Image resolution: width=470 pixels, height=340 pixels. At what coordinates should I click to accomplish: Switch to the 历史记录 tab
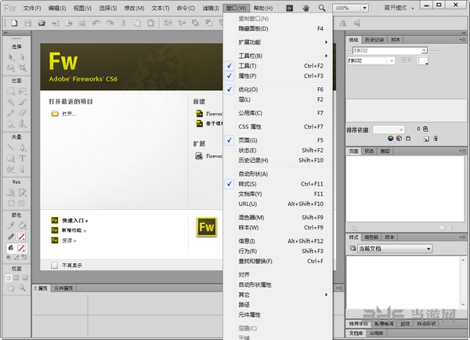374,40
